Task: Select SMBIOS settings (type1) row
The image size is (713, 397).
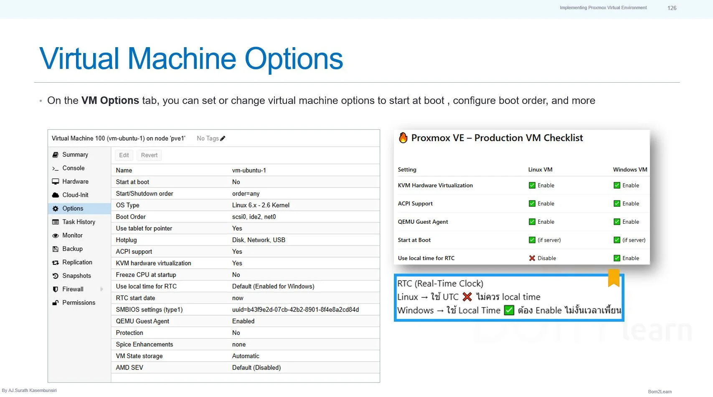Action: [x=246, y=310]
